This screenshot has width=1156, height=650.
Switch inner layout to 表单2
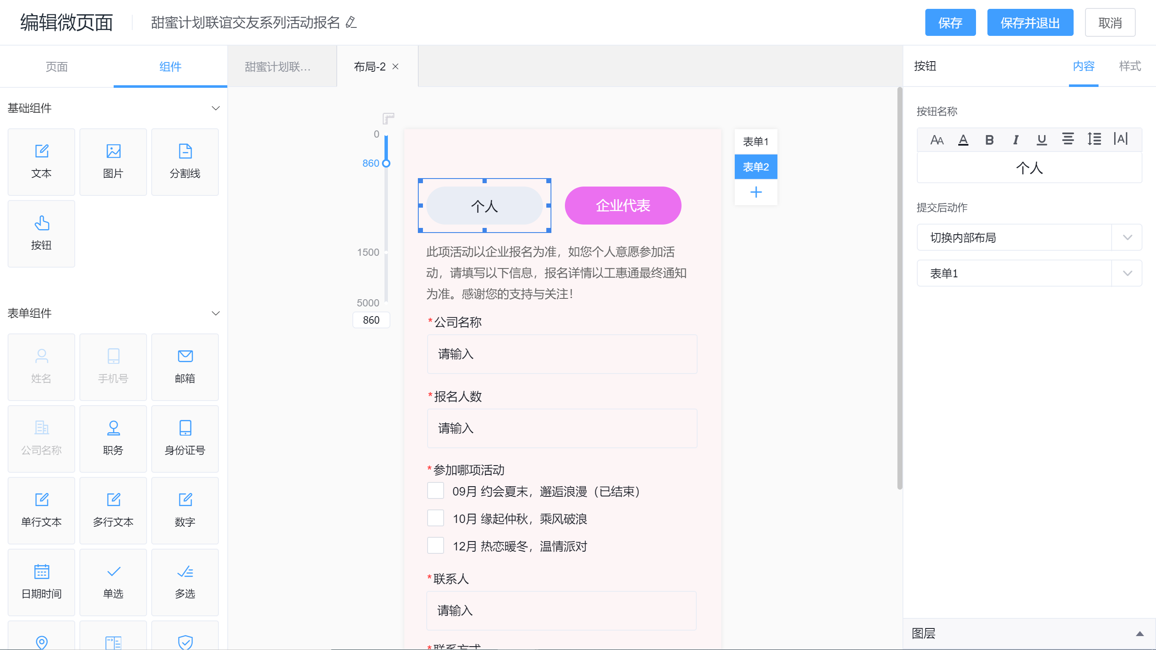[x=756, y=167]
